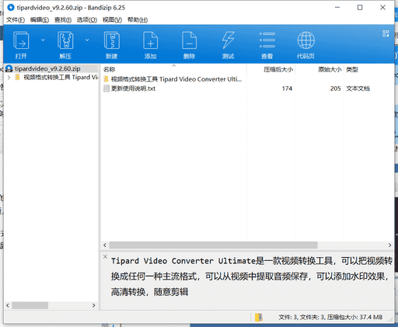Click tree panel scroll left arrow
Viewport: 398px width, 327px height.
(8, 305)
